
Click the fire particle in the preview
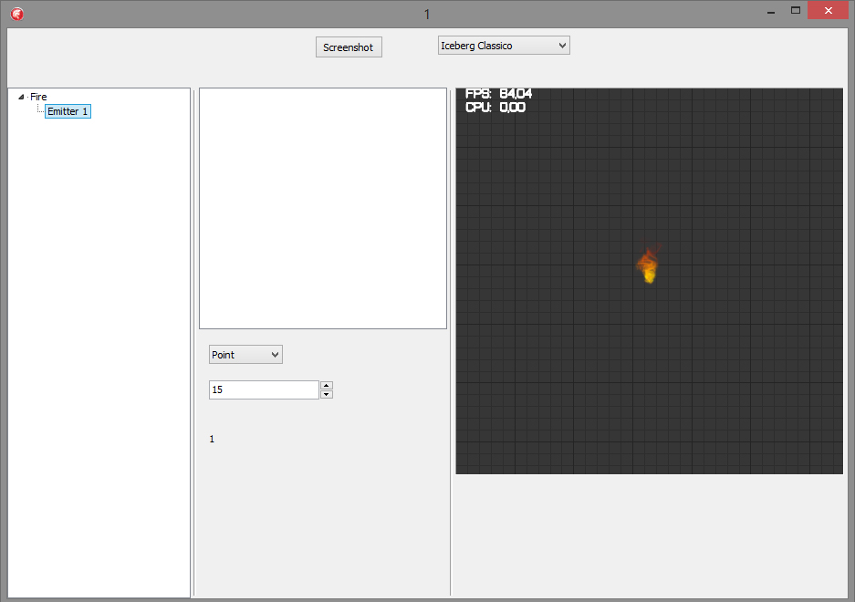648,264
